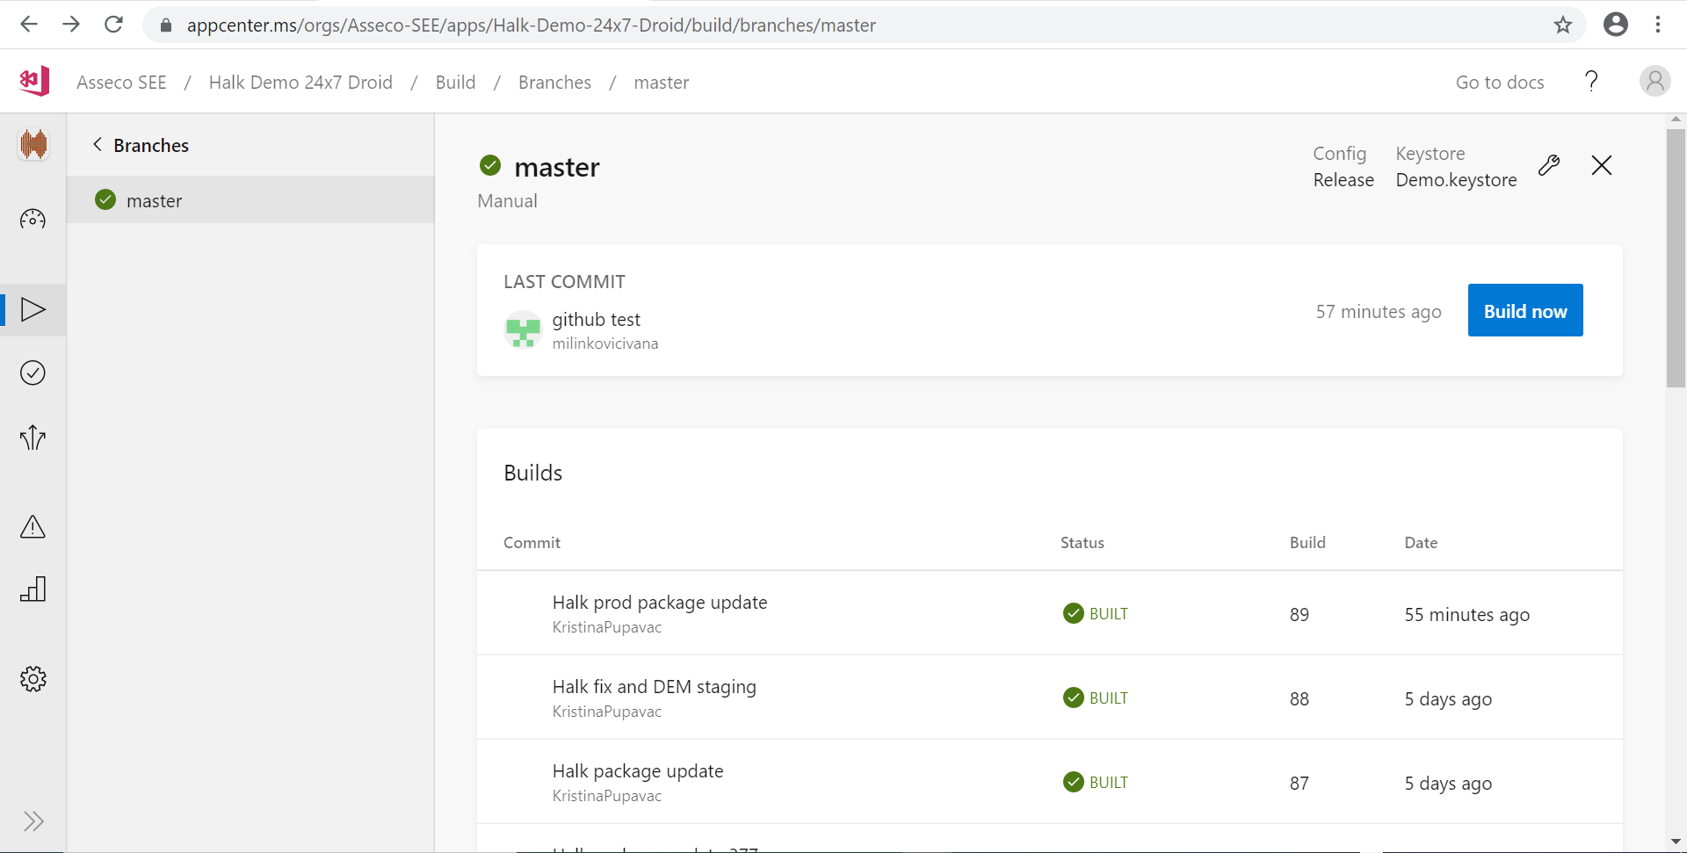
Task: Click the scrollbar down arrow
Action: tap(1676, 842)
